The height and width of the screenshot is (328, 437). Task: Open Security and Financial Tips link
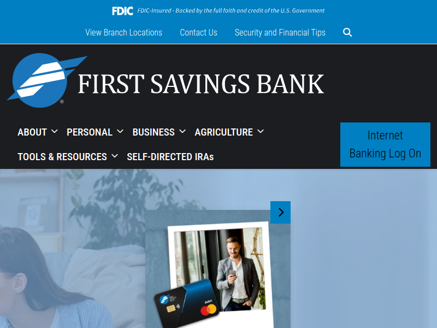(280, 33)
